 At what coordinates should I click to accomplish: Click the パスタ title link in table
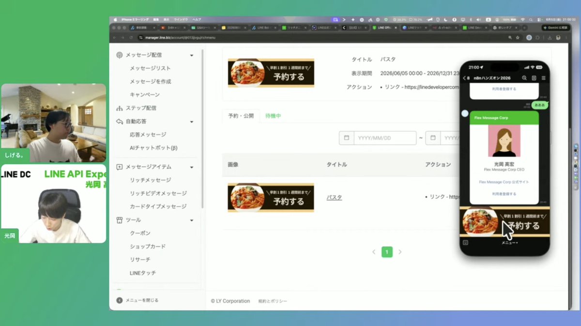(x=334, y=198)
